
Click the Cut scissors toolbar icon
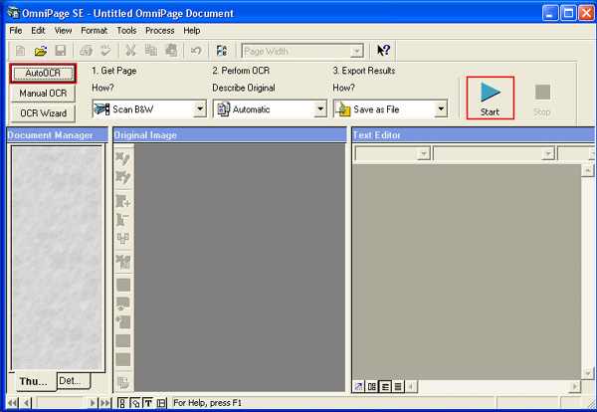pyautogui.click(x=129, y=51)
